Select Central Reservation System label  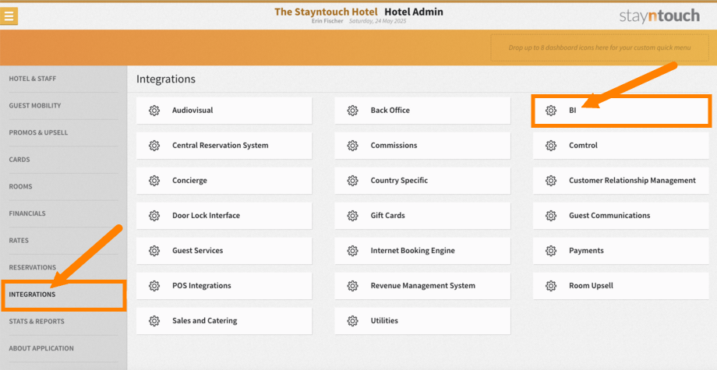(220, 145)
